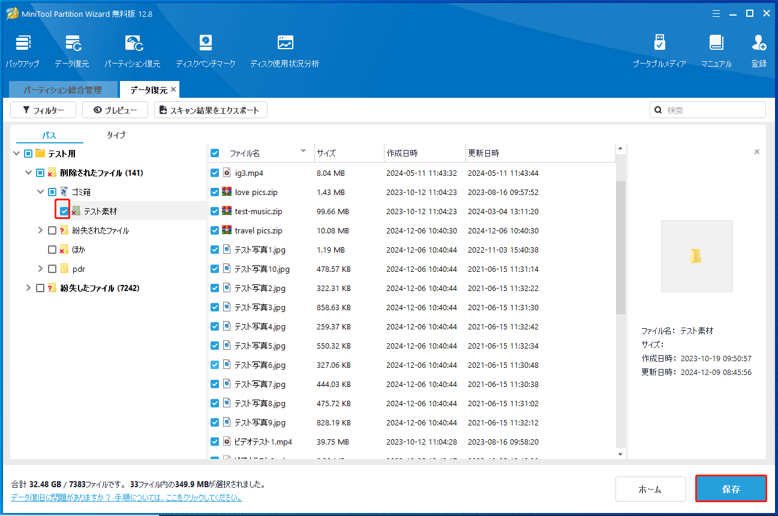Click the ゴミ箱 recycle bin icon
The image size is (778, 516).
64,192
